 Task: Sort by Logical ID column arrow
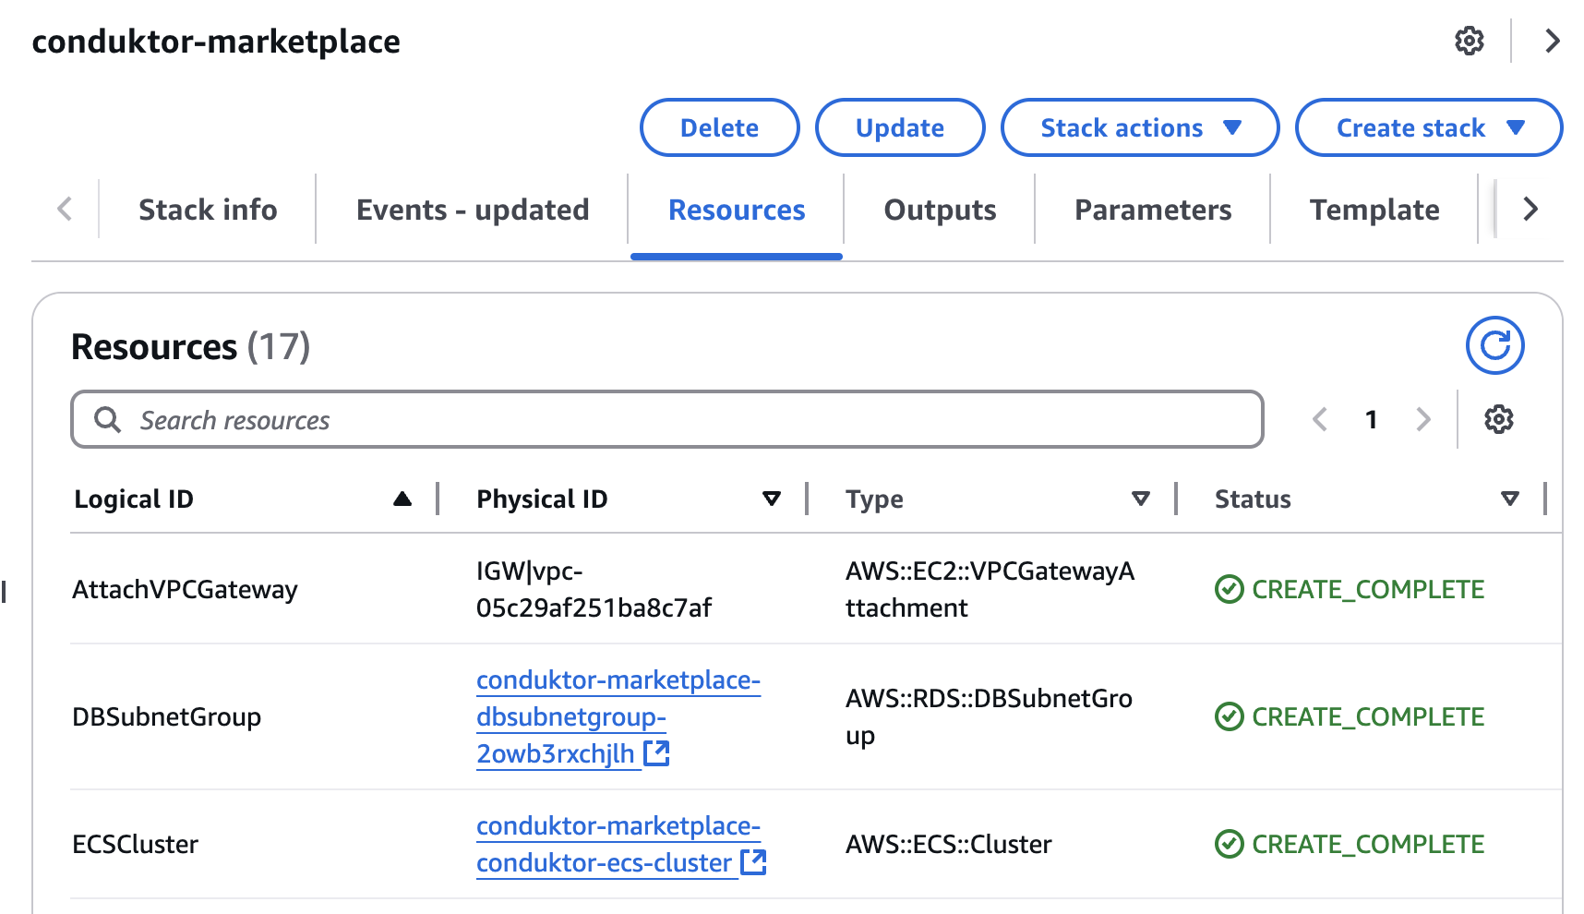click(402, 499)
